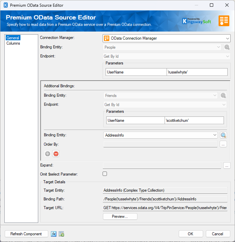Confirm settings with OK button
Image resolution: width=235 pixels, height=242 pixels.
pos(191,234)
